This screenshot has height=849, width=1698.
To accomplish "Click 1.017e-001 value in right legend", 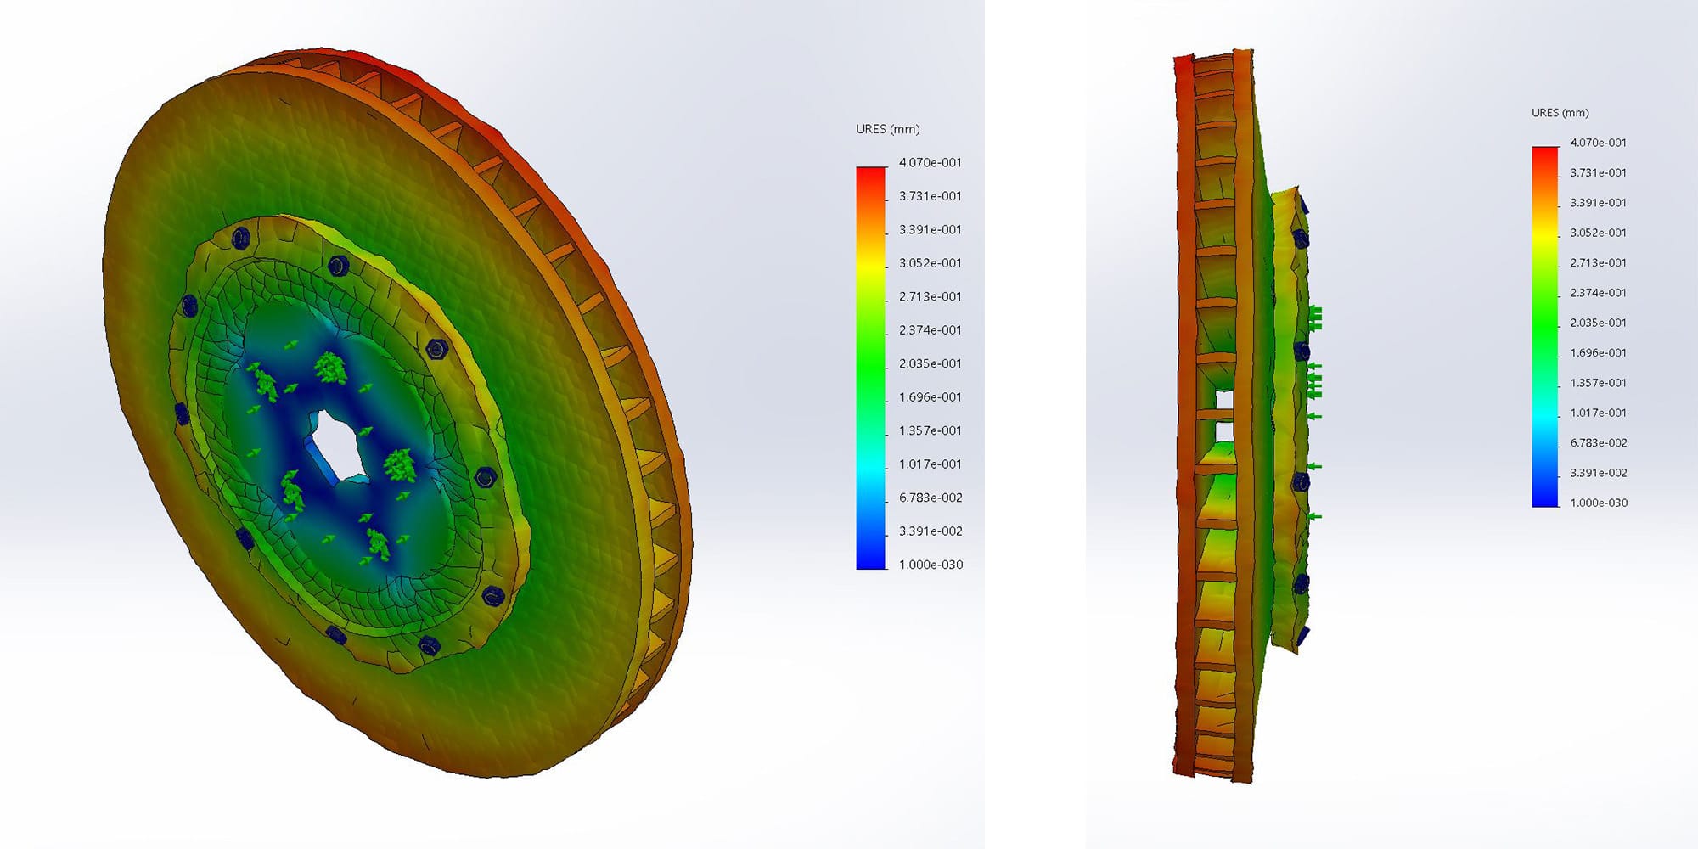I will [x=1599, y=413].
